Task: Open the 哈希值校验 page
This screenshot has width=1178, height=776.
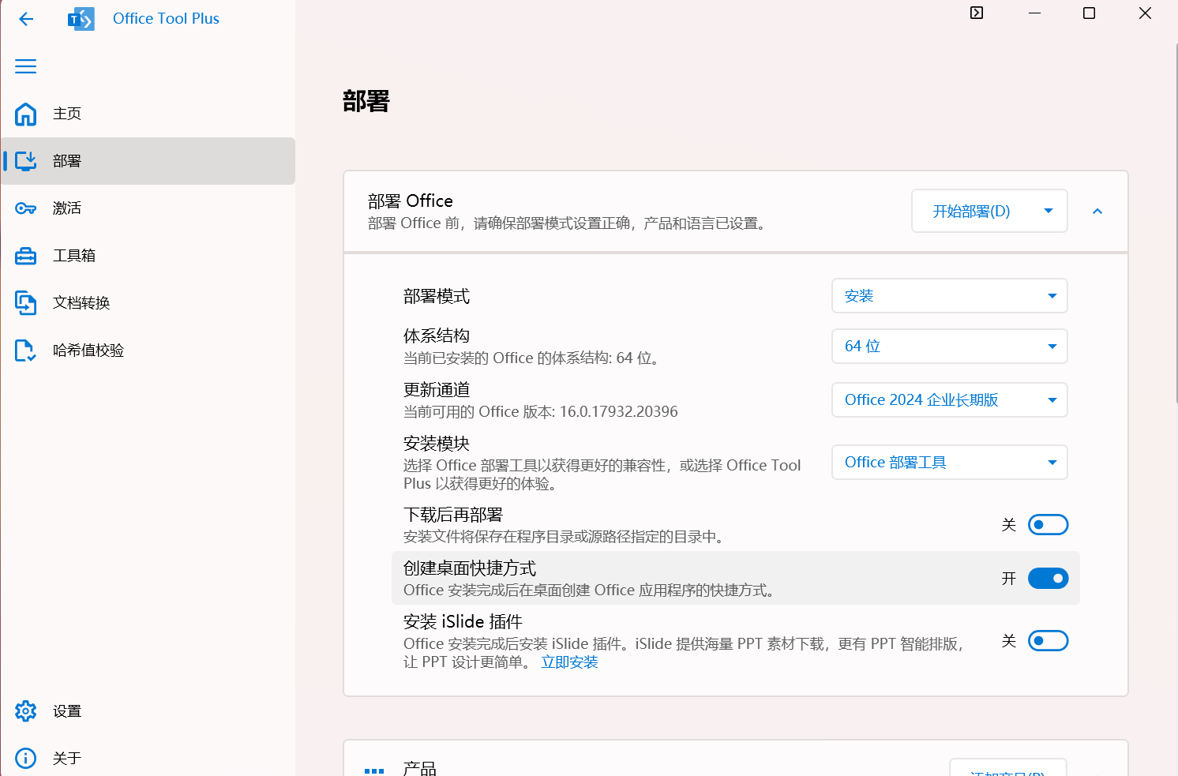Action: point(148,351)
